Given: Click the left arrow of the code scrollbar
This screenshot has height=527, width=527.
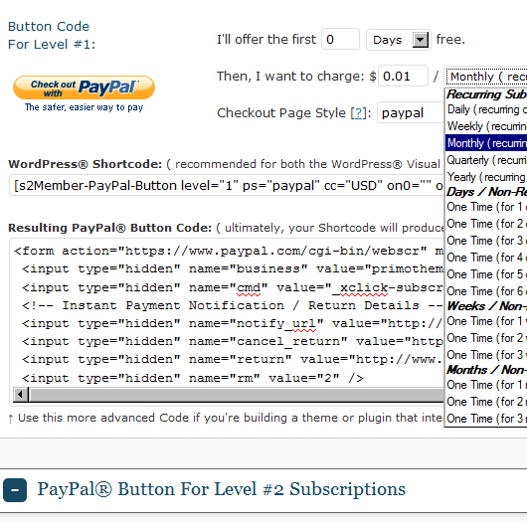Looking at the screenshot, I should point(20,394).
